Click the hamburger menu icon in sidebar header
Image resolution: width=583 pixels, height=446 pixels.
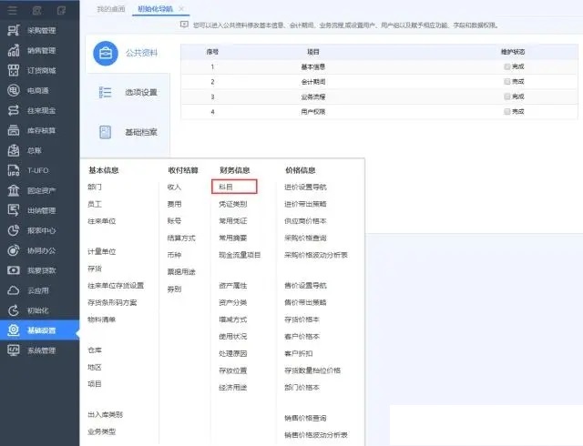coord(12,10)
